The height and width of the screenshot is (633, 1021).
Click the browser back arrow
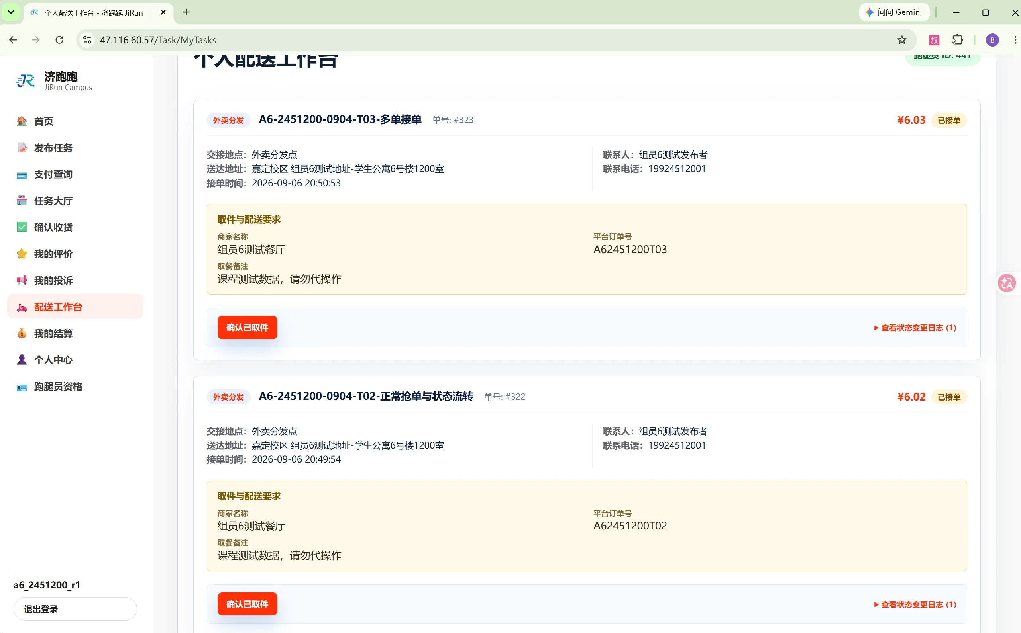coord(13,40)
